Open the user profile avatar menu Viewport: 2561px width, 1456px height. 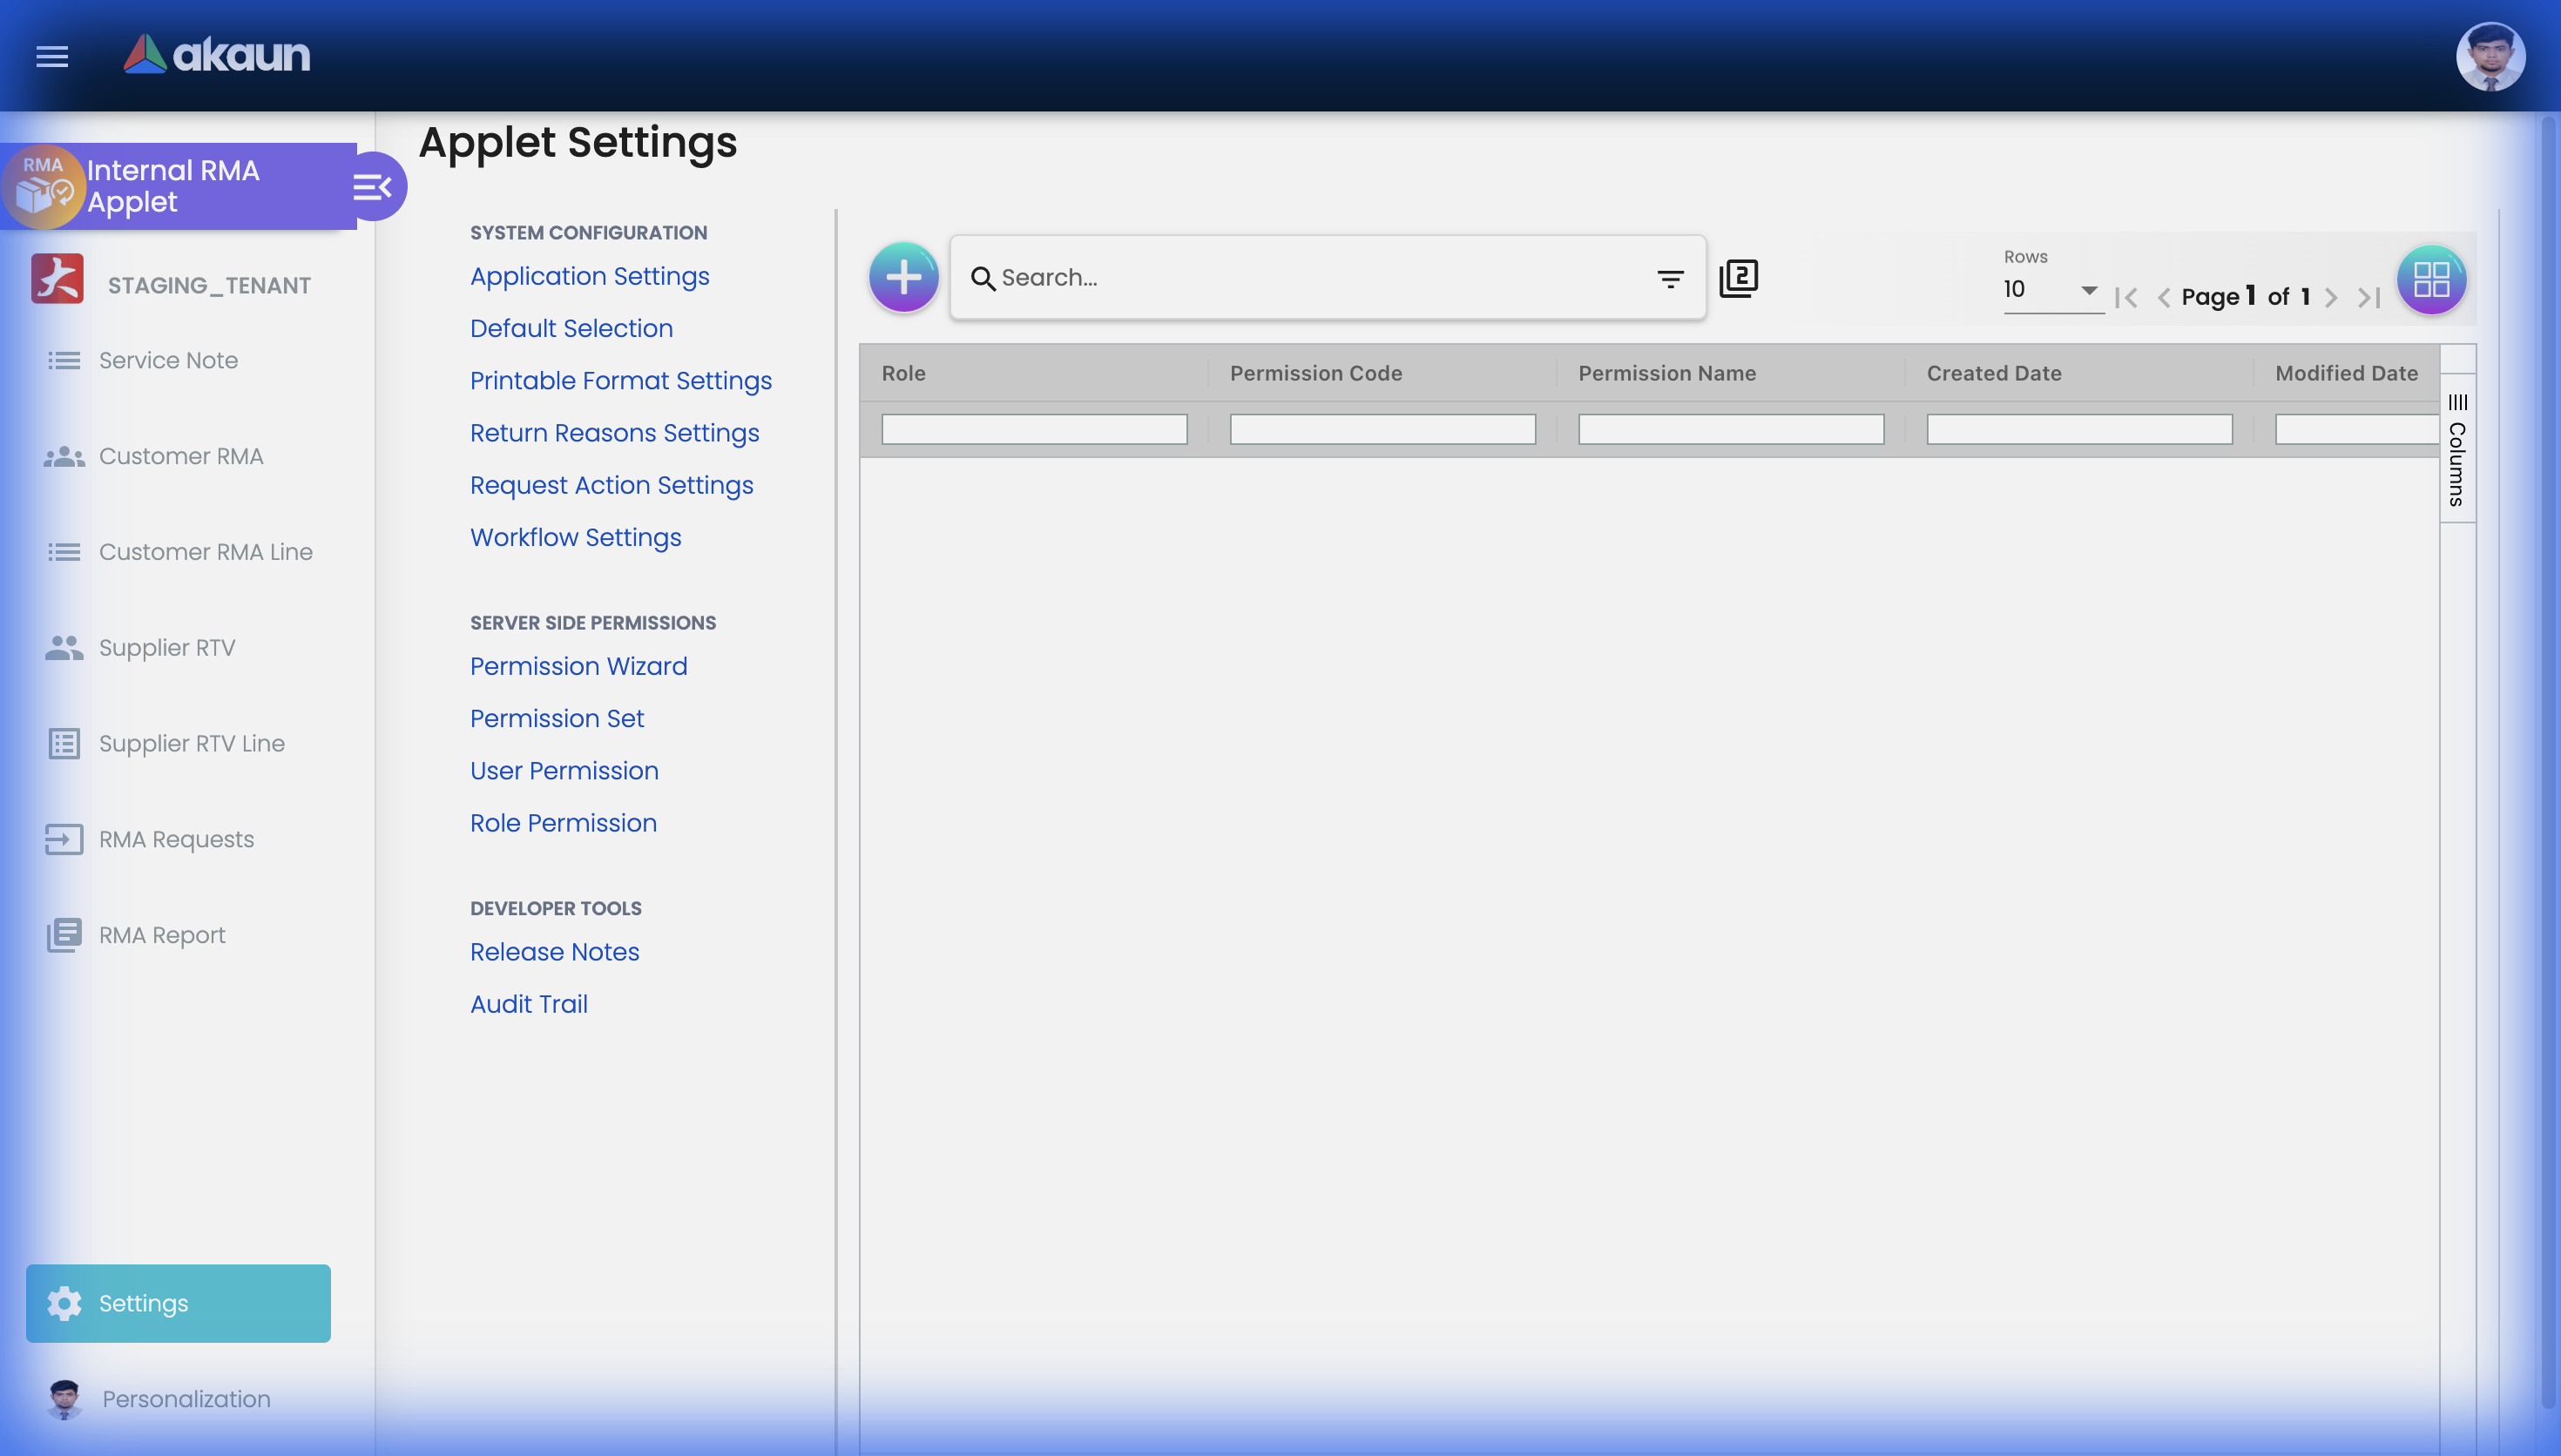pyautogui.click(x=2492, y=57)
